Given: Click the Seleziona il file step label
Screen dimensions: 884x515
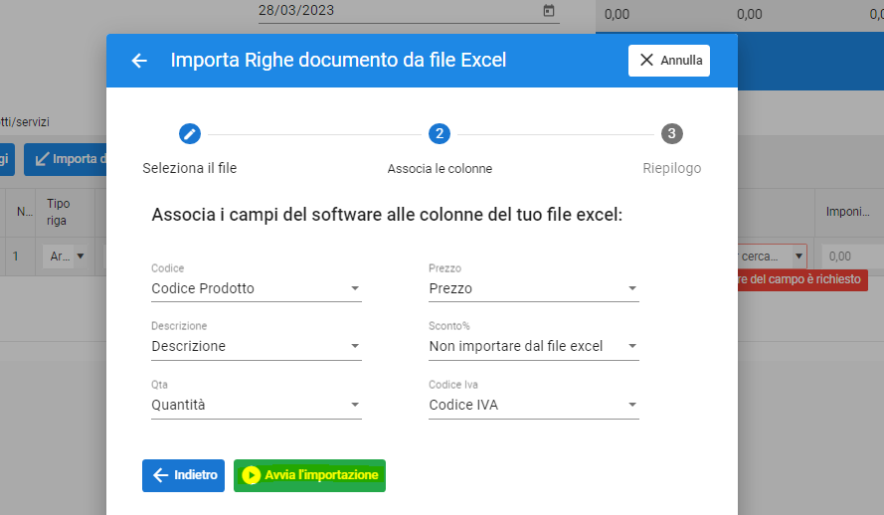Looking at the screenshot, I should pyautogui.click(x=189, y=168).
